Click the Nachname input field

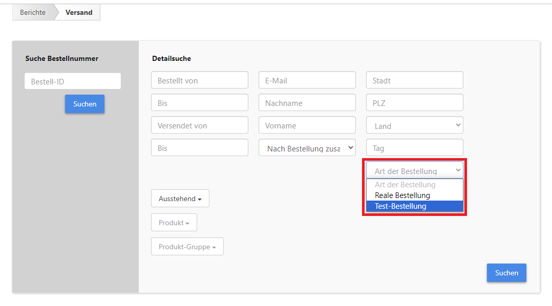pos(307,102)
